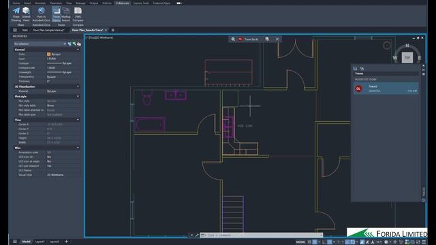The width and height of the screenshot is (436, 245).
Task: Click Push to Autodesk Docs icon
Action: click(x=41, y=14)
